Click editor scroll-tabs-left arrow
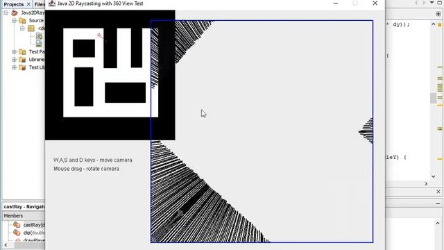 pyautogui.click(x=416, y=3)
